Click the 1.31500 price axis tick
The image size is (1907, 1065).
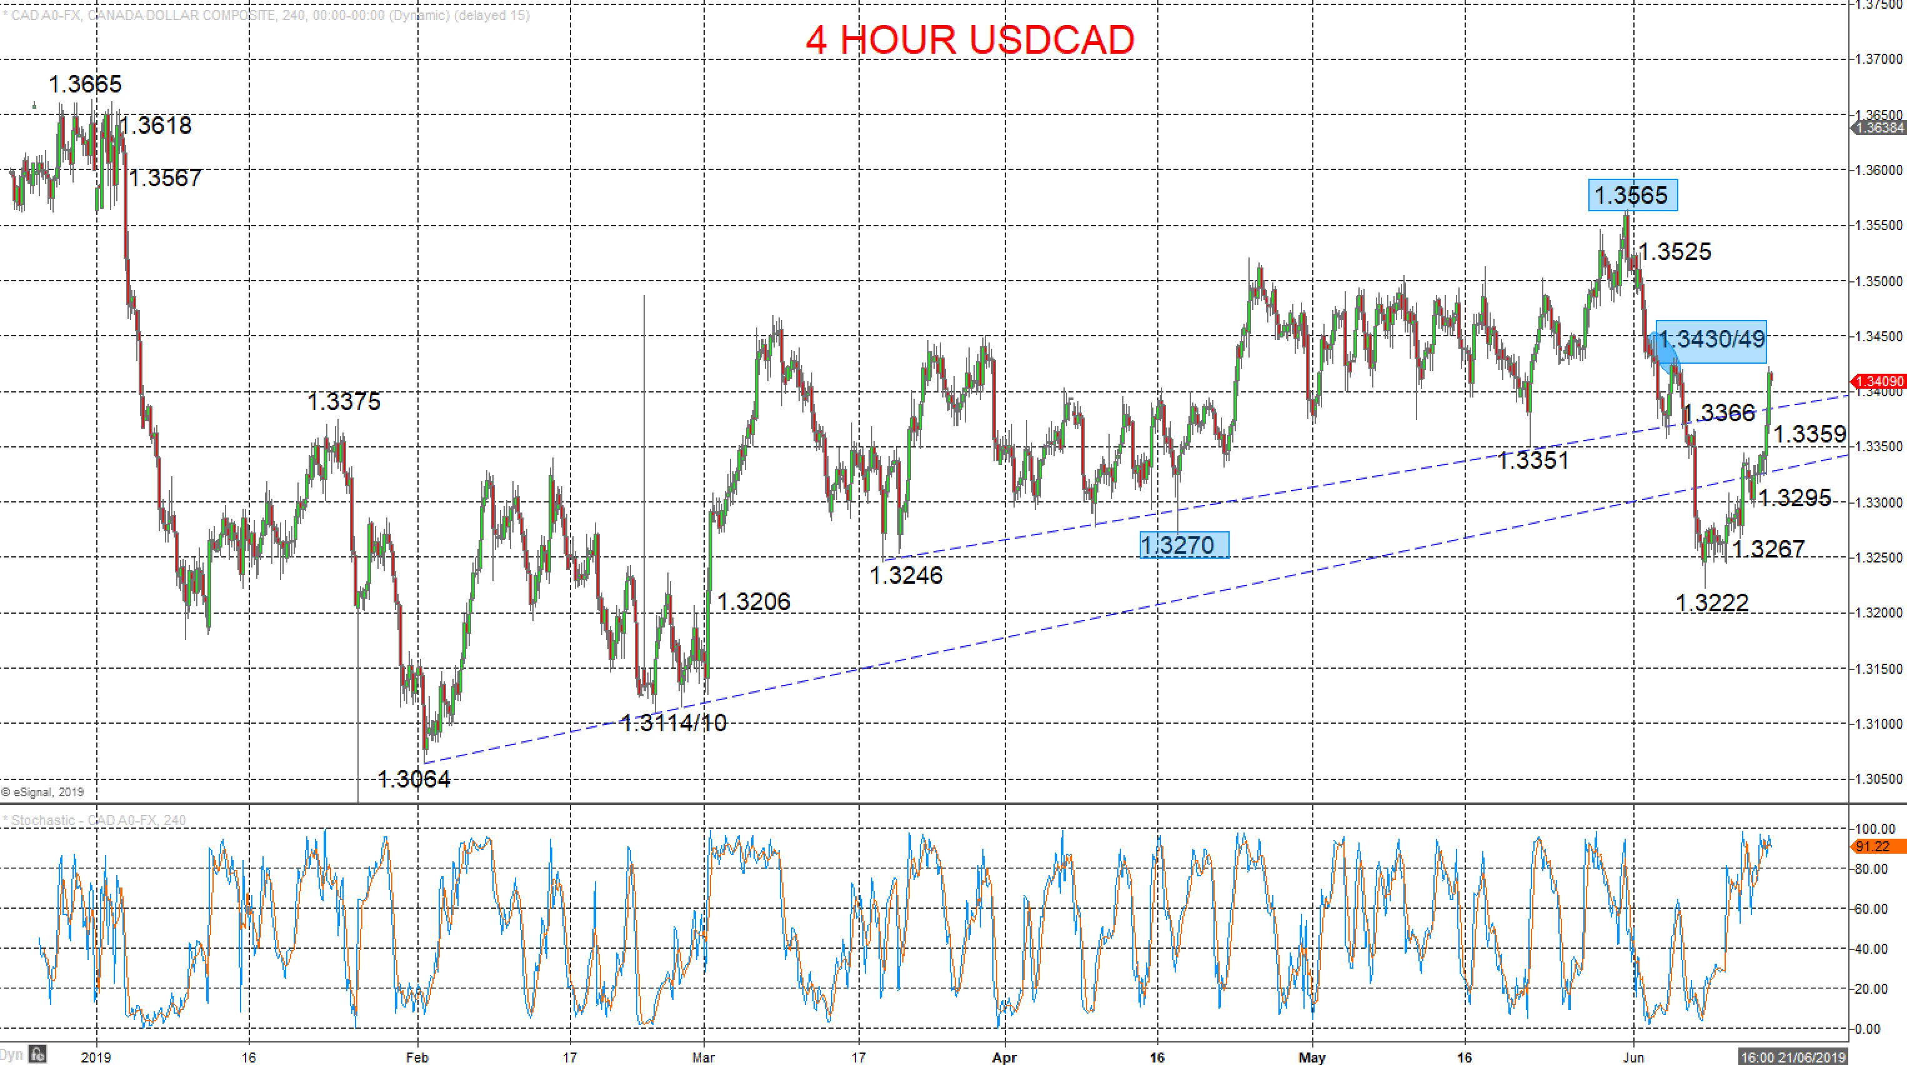point(1878,669)
